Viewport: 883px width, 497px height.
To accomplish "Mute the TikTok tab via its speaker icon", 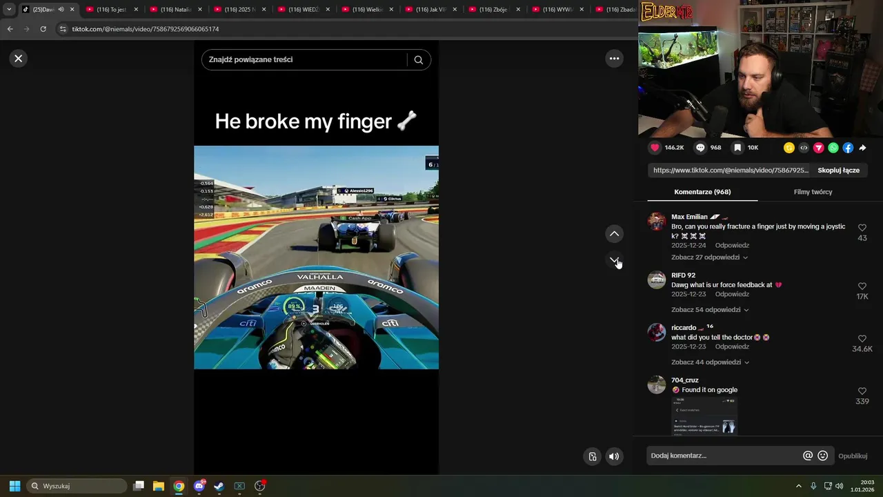I will (61, 10).
